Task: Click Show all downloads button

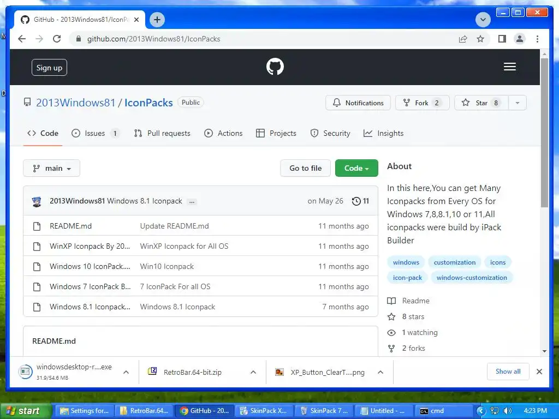Action: coord(508,372)
